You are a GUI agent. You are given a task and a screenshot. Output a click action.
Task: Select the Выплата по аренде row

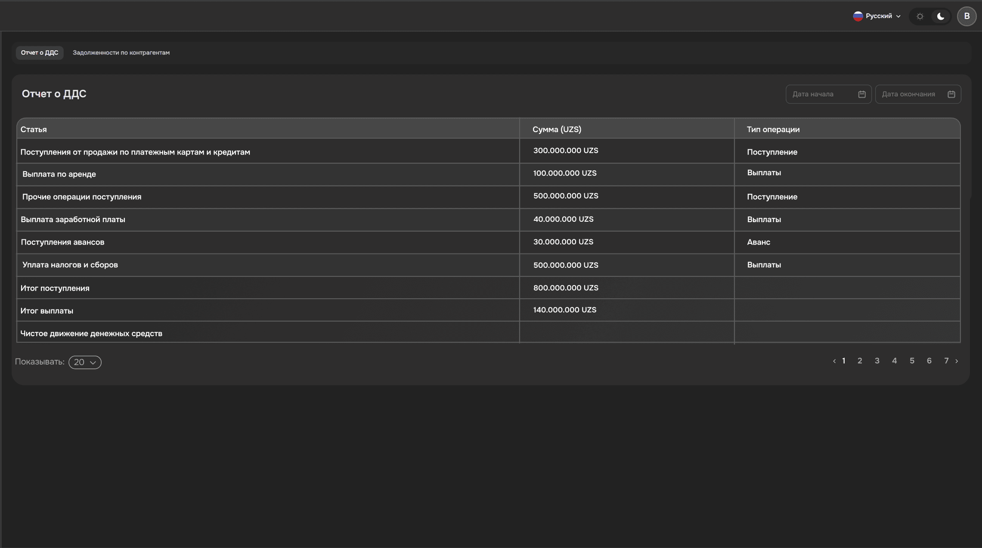click(x=59, y=174)
